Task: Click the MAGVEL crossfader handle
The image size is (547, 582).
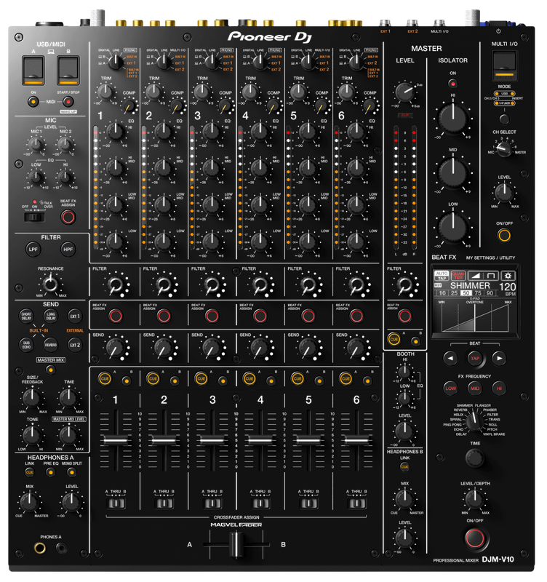Action: 236,545
